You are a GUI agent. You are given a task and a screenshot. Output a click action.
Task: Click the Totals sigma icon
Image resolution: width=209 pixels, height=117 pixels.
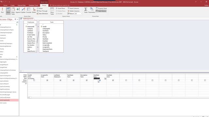click(x=86, y=10)
